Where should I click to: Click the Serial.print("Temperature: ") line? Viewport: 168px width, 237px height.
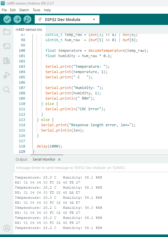click(77, 66)
